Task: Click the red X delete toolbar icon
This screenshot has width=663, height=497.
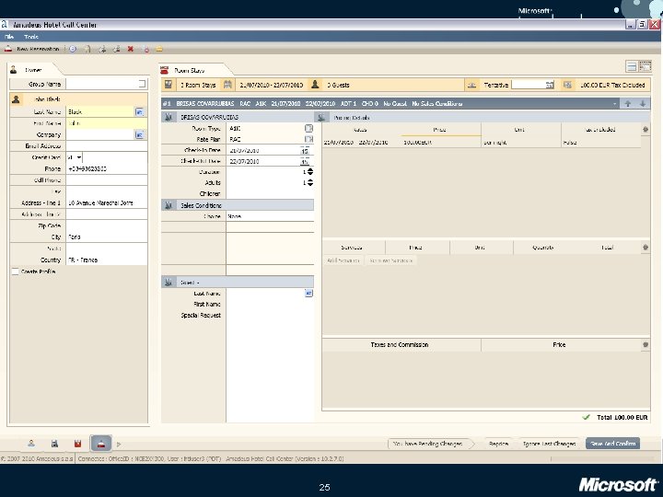Action: (x=131, y=49)
